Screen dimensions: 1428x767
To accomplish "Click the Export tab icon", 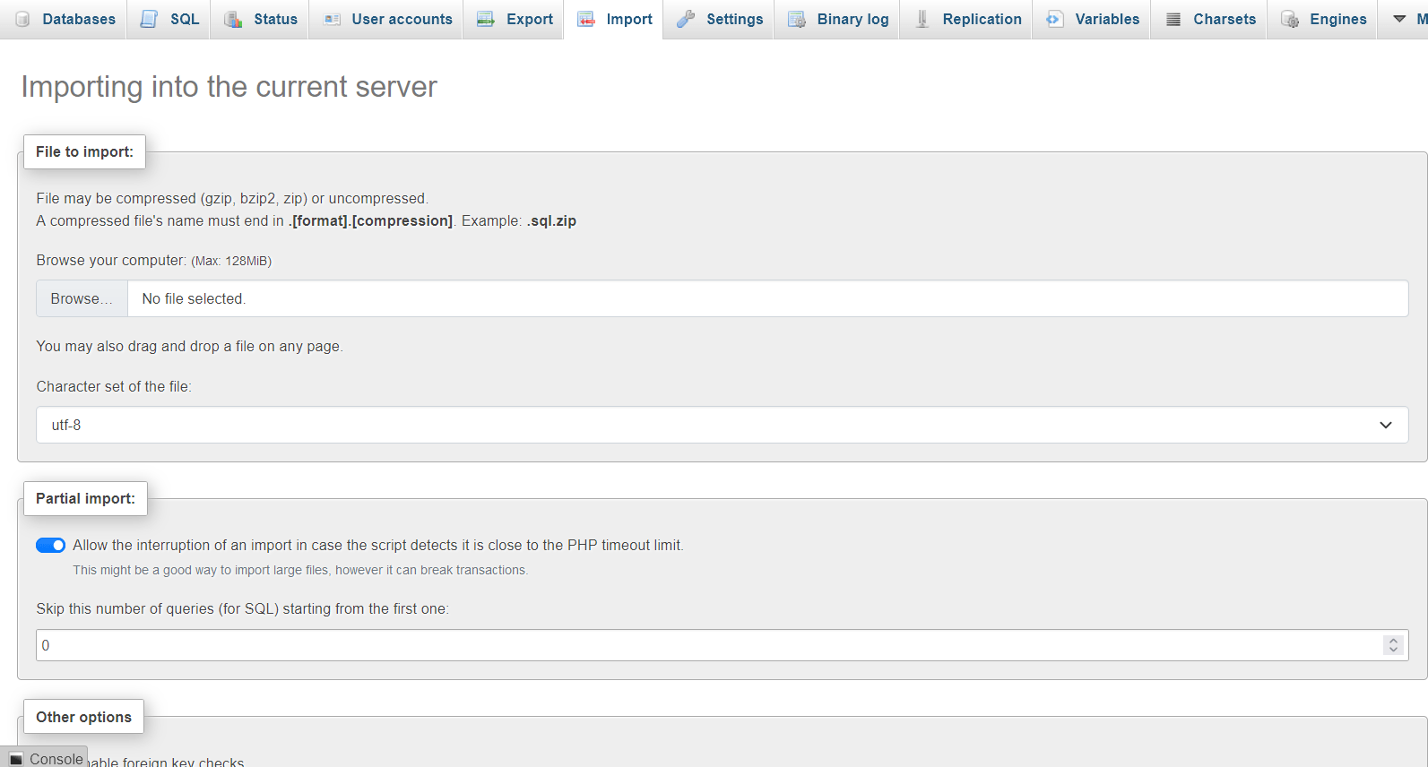I will 486,19.
